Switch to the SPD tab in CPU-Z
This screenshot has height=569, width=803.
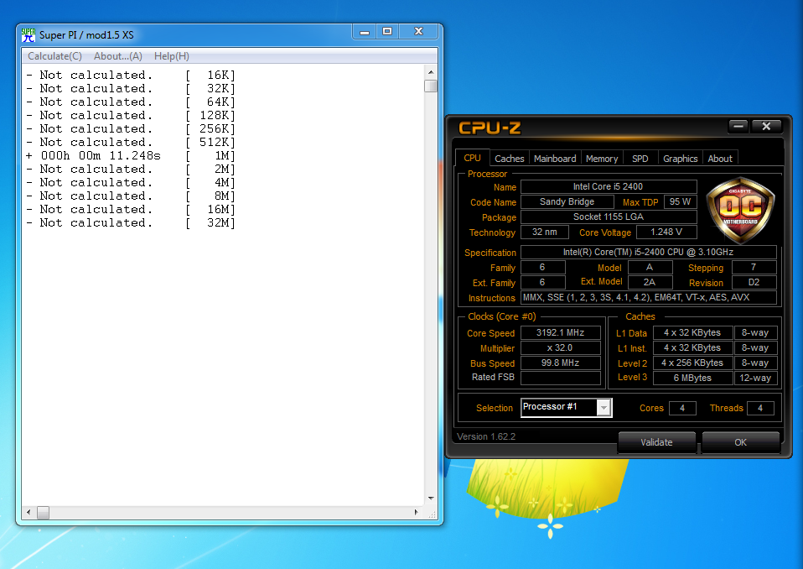pos(640,159)
